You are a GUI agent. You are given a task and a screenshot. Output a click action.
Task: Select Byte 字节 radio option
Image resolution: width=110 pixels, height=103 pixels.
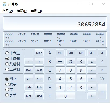point(11,95)
